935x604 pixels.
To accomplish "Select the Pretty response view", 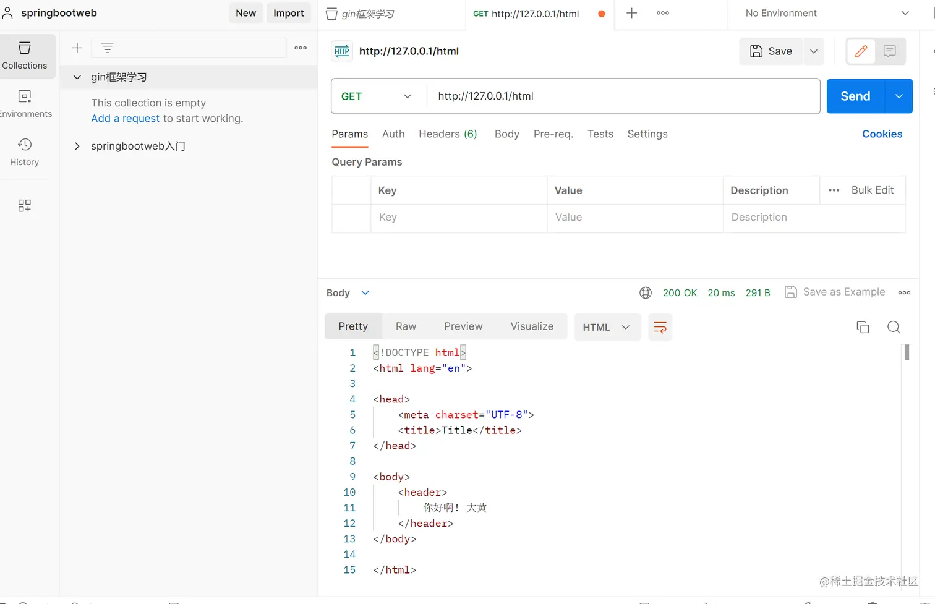I will (x=353, y=326).
